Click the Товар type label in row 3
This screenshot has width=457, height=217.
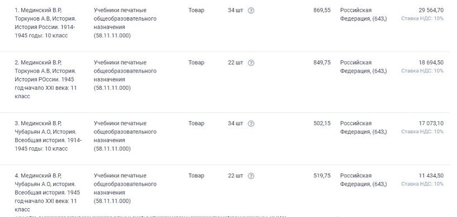tap(196, 124)
